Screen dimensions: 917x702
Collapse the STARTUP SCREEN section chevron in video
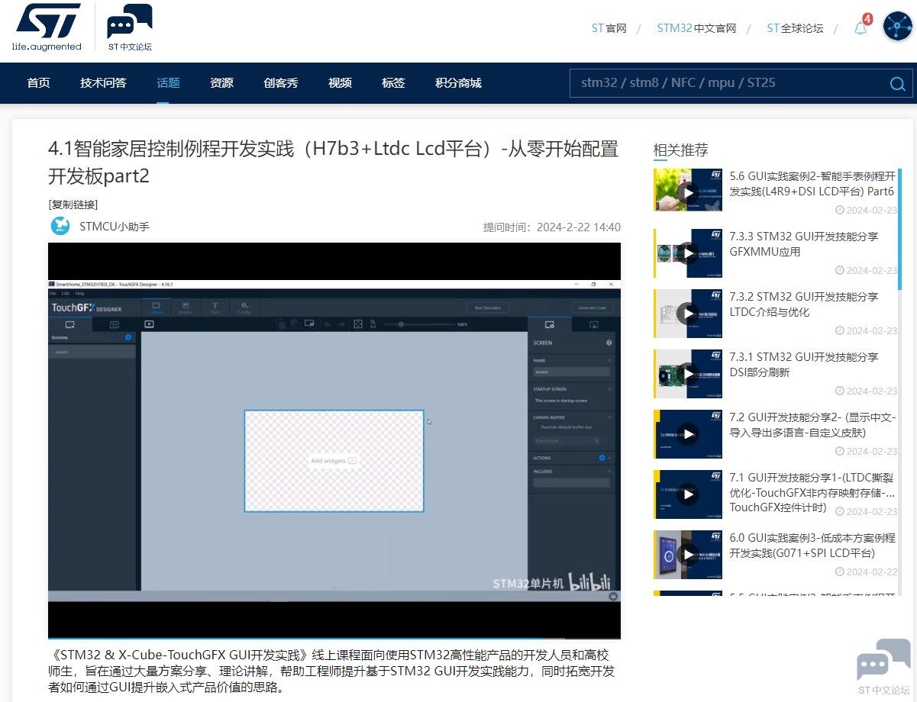[609, 389]
